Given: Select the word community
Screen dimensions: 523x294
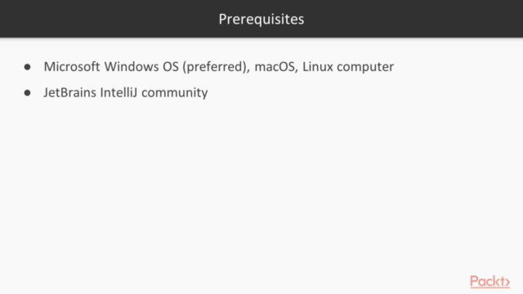Looking at the screenshot, I should [x=174, y=92].
